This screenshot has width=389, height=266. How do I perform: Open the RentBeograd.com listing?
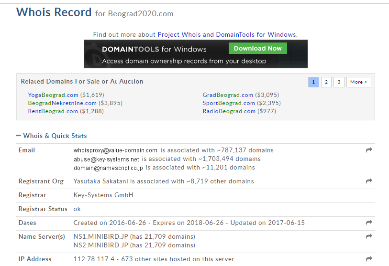(53, 111)
